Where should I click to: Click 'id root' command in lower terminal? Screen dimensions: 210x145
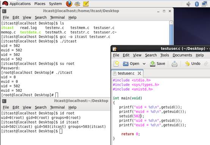click(x=67, y=113)
